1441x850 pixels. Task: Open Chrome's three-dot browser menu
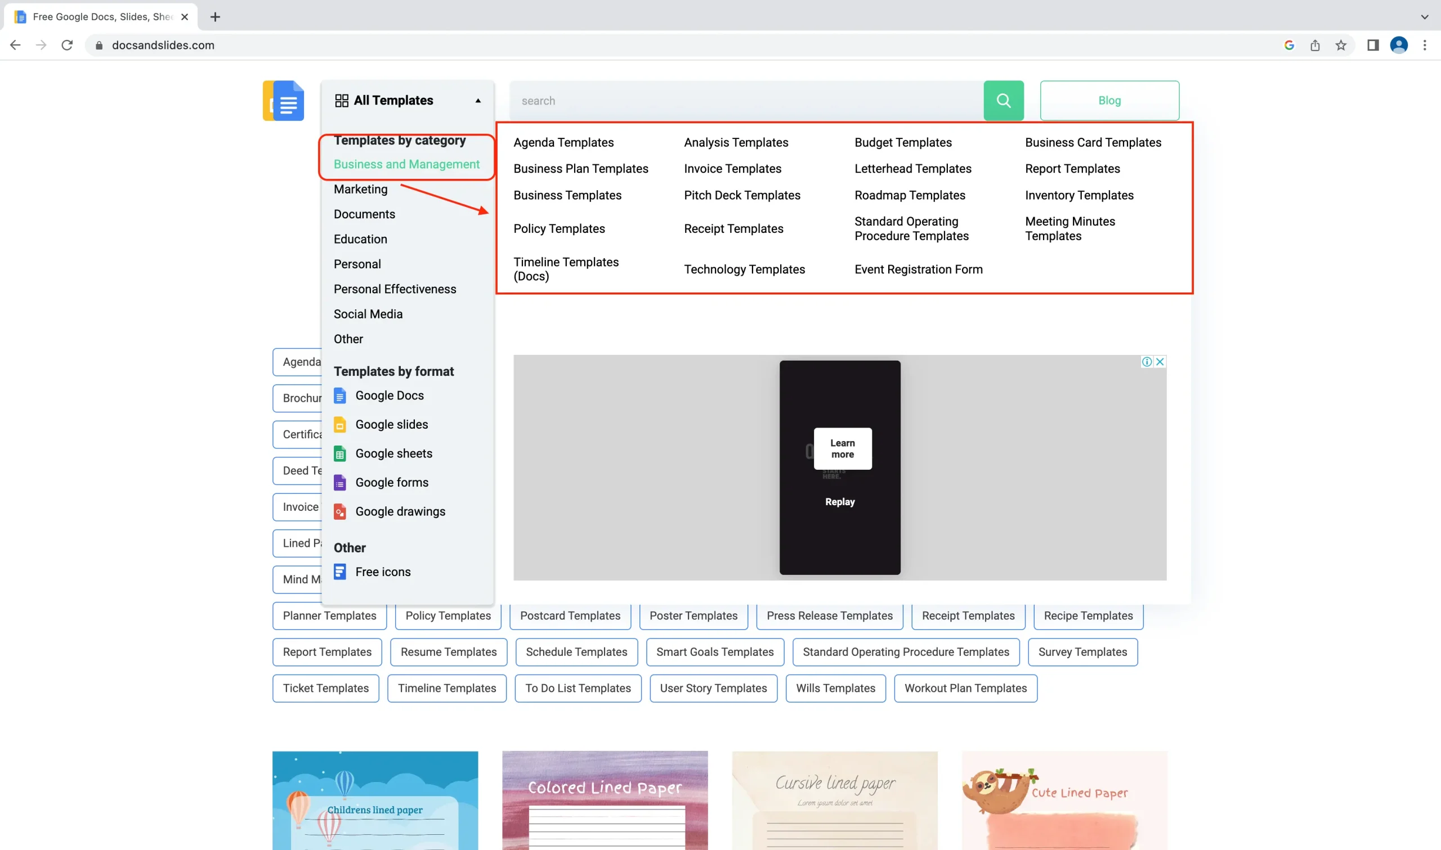pos(1426,45)
